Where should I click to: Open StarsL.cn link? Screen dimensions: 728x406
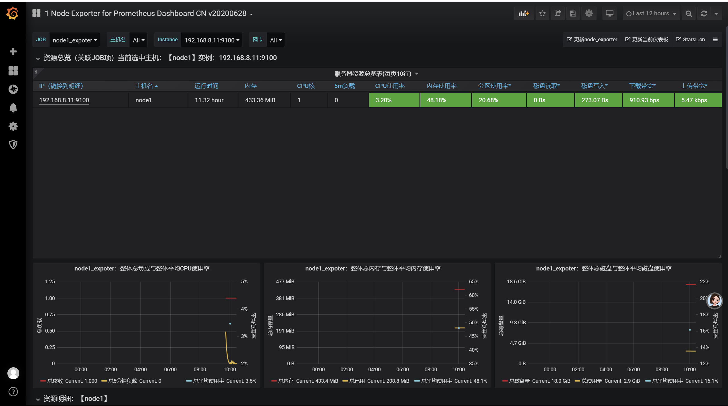point(690,40)
